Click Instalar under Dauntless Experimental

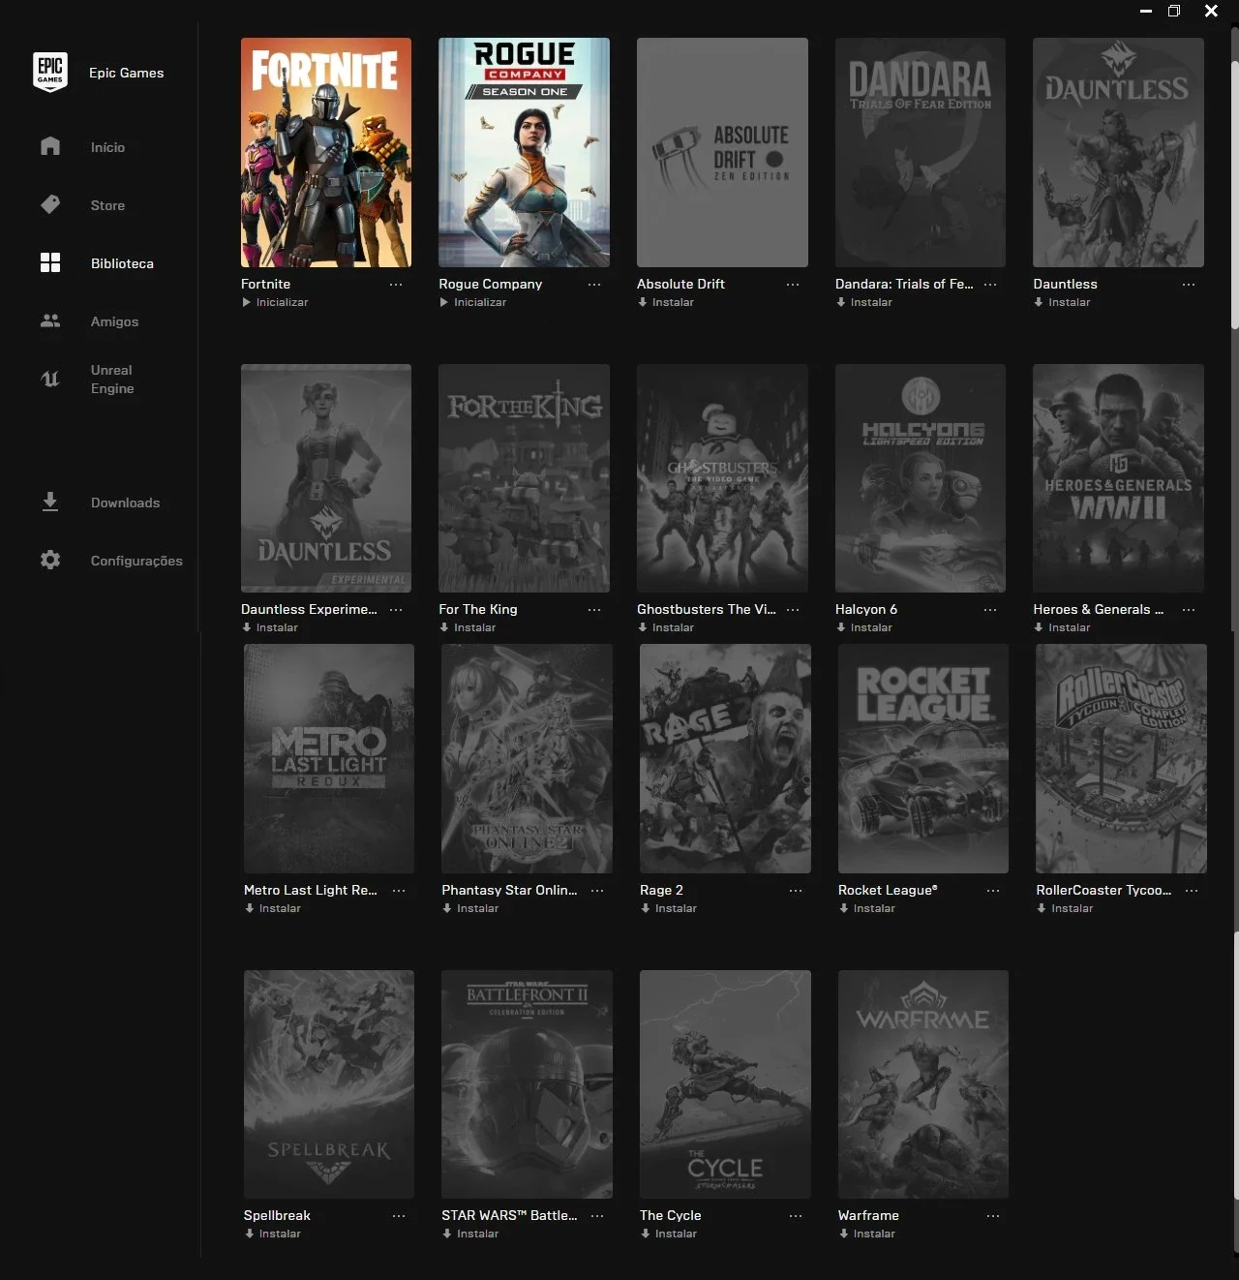[277, 627]
